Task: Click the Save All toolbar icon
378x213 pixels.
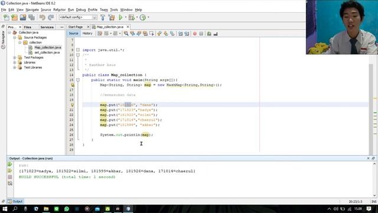Action: point(31,17)
